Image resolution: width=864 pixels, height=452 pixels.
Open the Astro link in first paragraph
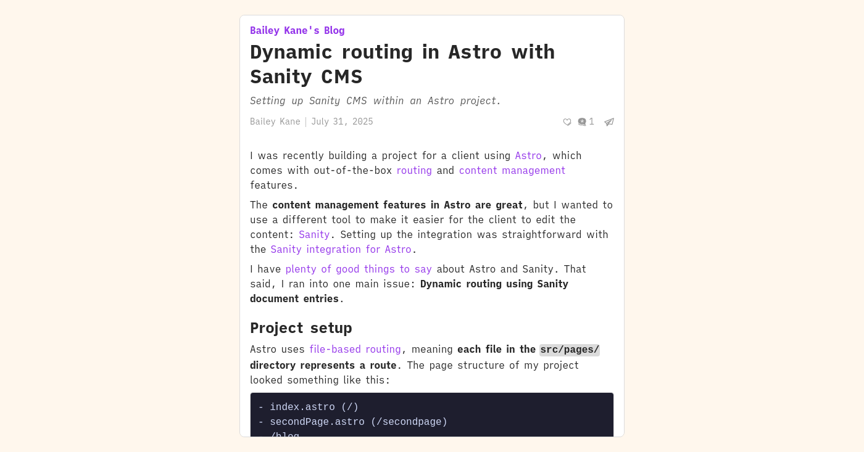click(x=528, y=156)
